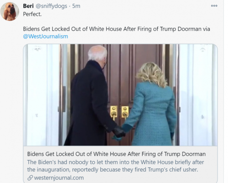
Task: Click the woman in the teal coat in the photo
Action: point(152,105)
